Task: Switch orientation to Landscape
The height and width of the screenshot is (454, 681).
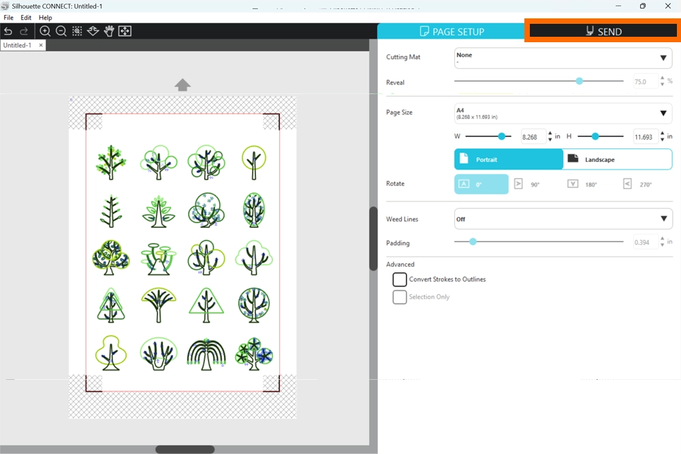Action: (x=617, y=159)
